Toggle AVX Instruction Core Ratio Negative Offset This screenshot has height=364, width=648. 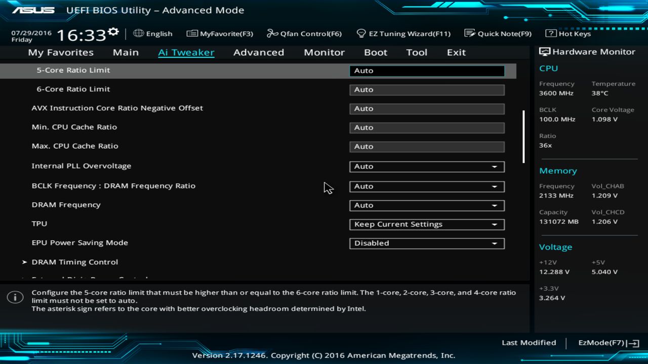click(426, 108)
